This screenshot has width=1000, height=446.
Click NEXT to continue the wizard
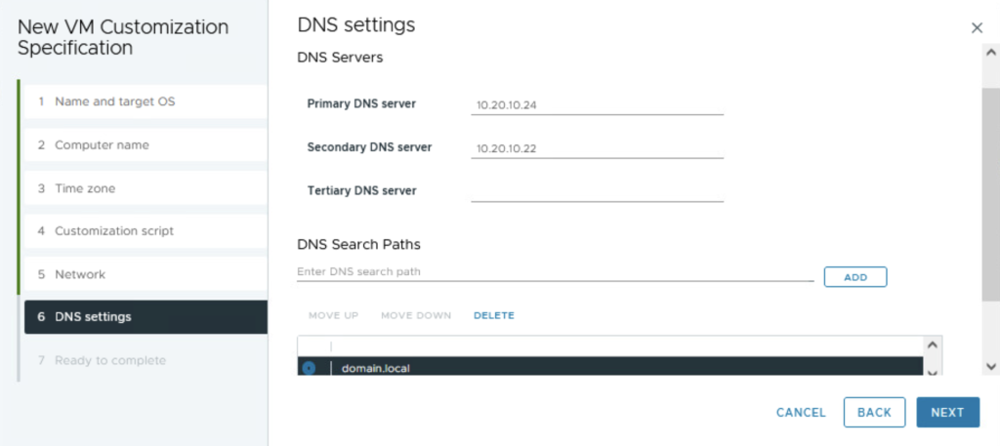click(946, 412)
